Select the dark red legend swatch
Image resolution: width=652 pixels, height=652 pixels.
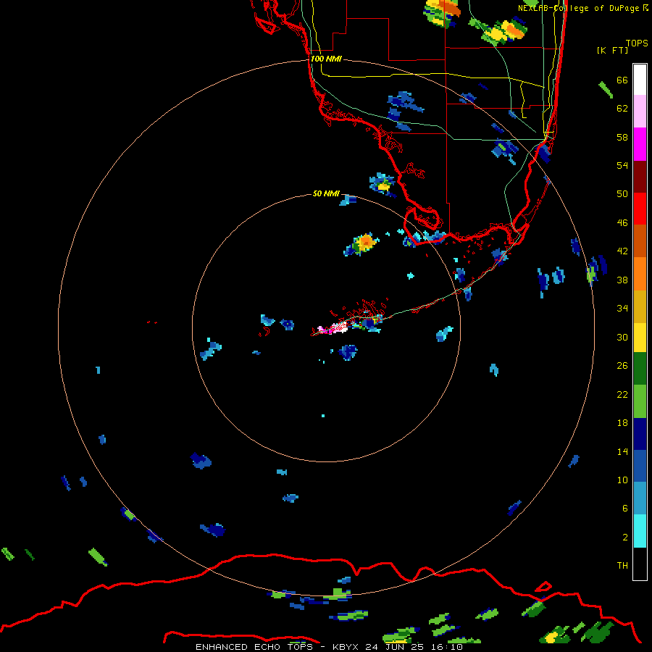click(640, 177)
